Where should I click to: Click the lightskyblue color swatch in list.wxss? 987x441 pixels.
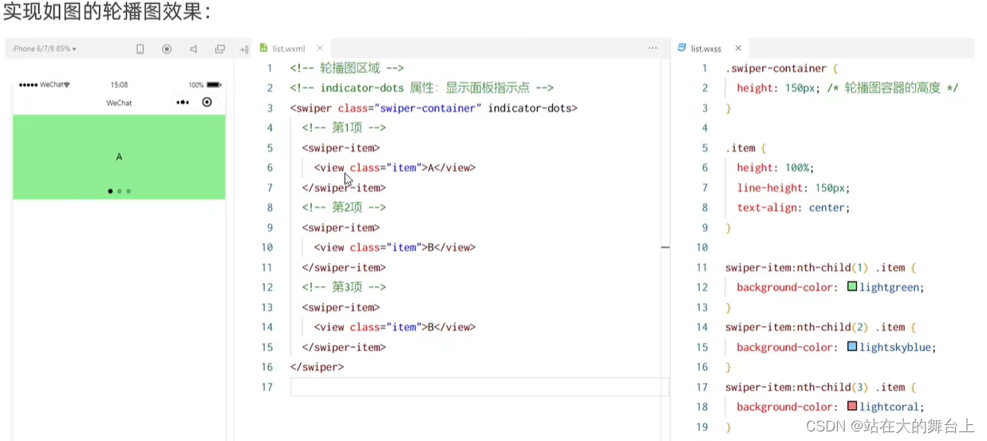click(852, 347)
